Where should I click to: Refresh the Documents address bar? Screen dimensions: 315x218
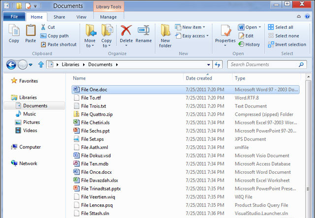(x=218, y=64)
